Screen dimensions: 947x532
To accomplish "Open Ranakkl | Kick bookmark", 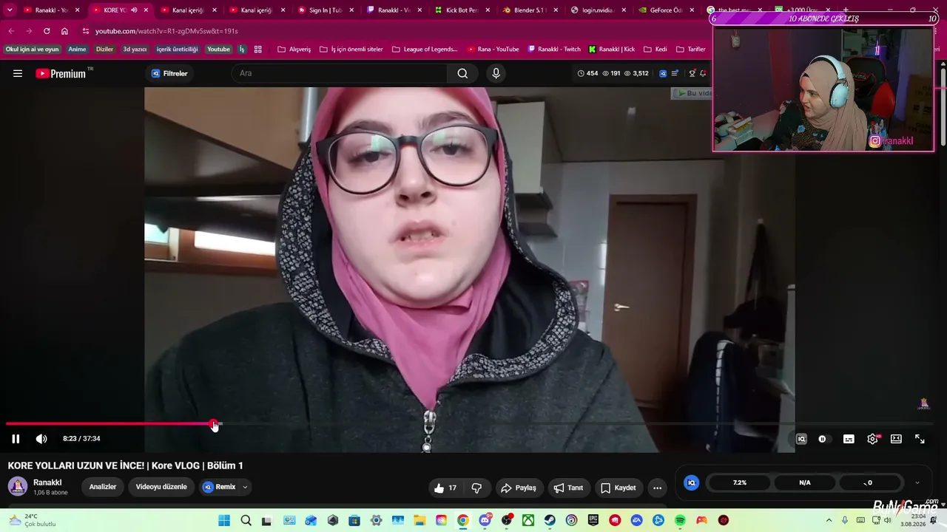I will tap(612, 50).
